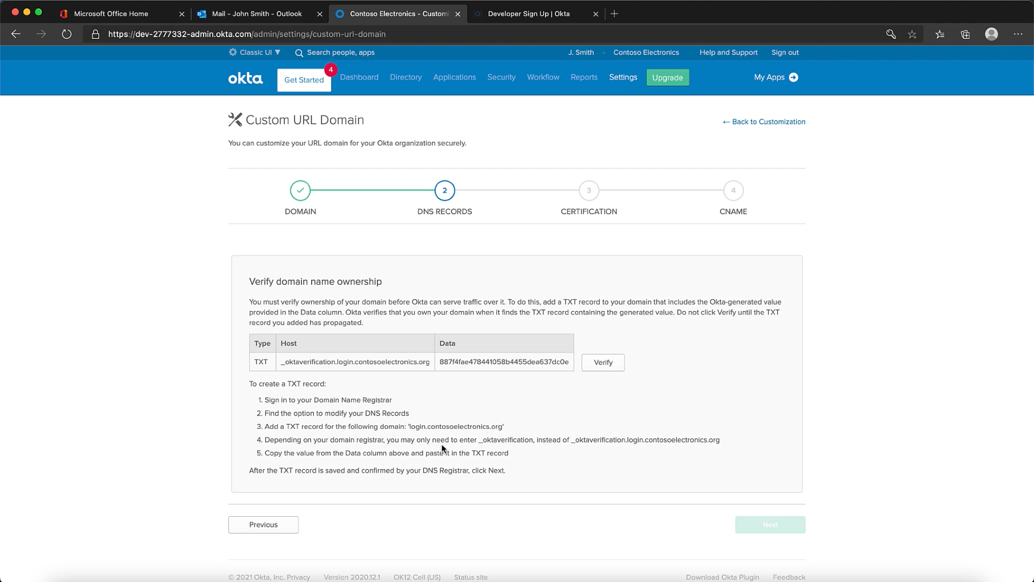Click the Sign out link
This screenshot has height=582, width=1034.
point(785,53)
